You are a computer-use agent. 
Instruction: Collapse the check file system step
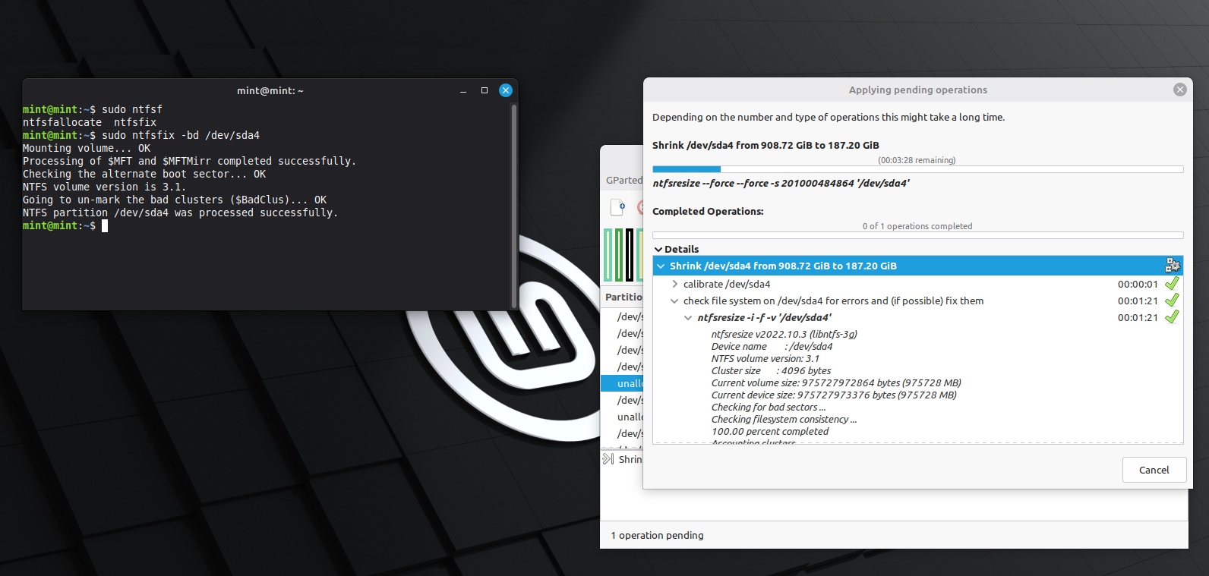click(674, 301)
